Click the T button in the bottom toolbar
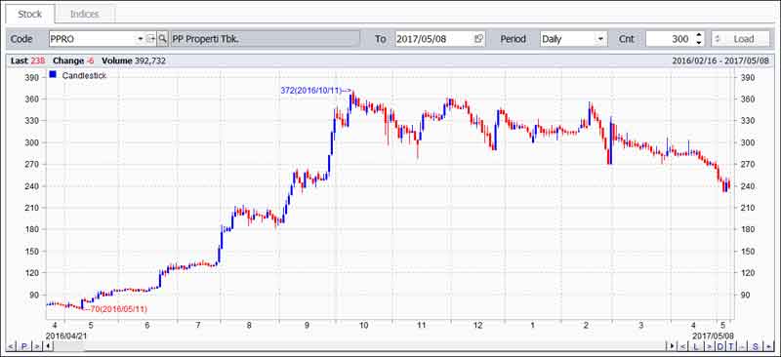The width and height of the screenshot is (781, 357). pos(731,346)
